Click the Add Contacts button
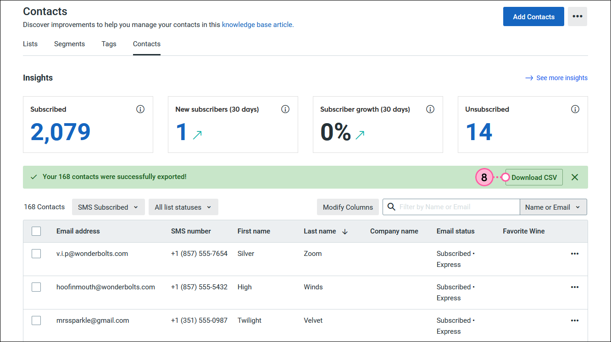 533,16
